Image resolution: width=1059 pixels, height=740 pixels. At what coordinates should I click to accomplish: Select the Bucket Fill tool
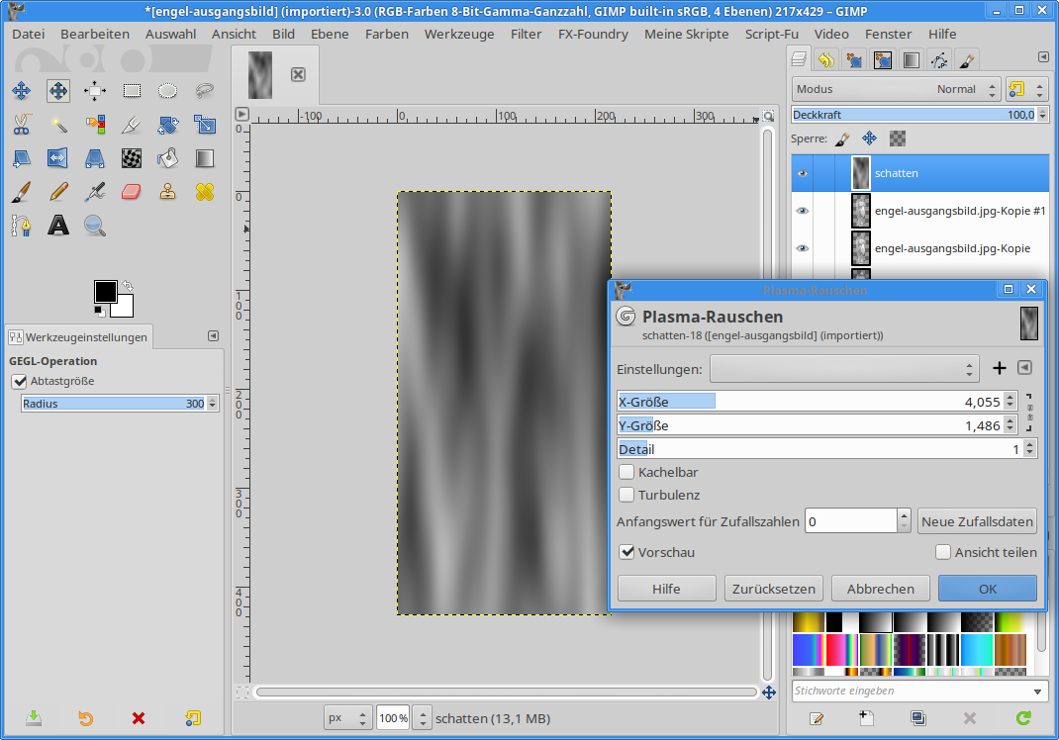(x=168, y=158)
